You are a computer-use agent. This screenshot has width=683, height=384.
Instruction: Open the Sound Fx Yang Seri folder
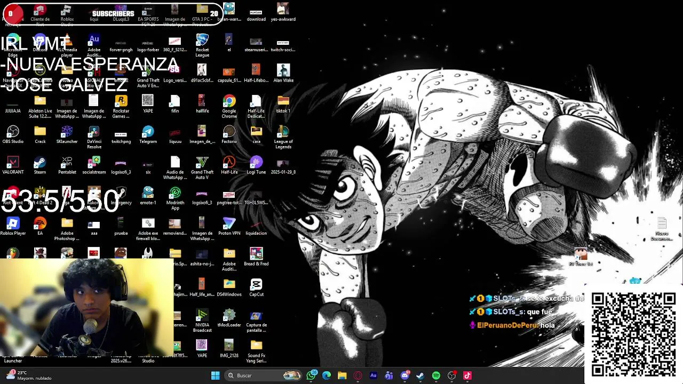(x=256, y=351)
